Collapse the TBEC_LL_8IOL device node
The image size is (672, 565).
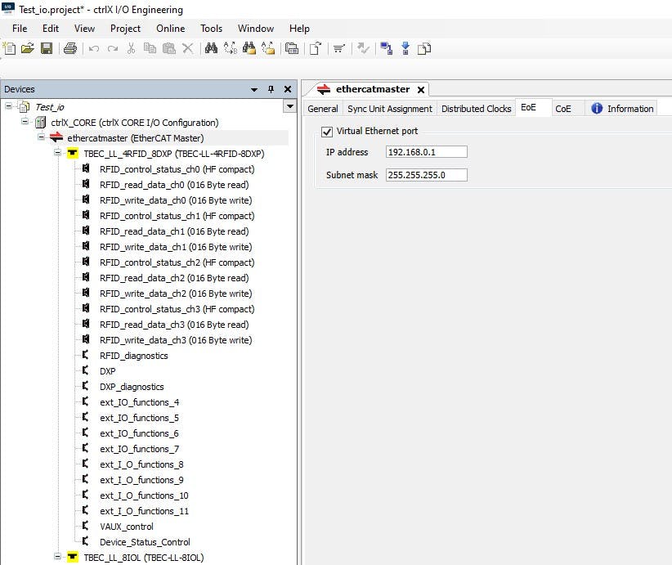click(57, 557)
